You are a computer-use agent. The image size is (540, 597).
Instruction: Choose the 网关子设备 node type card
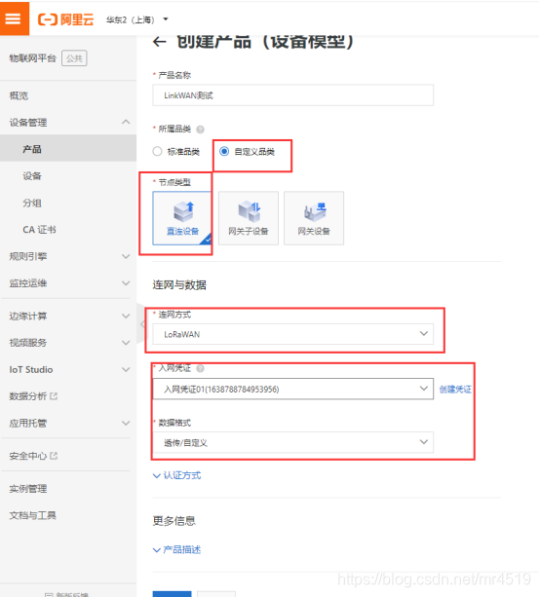click(x=249, y=218)
